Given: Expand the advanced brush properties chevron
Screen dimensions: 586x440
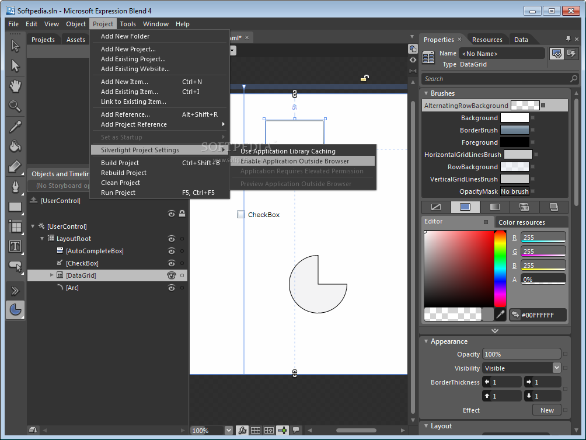Looking at the screenshot, I should pos(495,330).
